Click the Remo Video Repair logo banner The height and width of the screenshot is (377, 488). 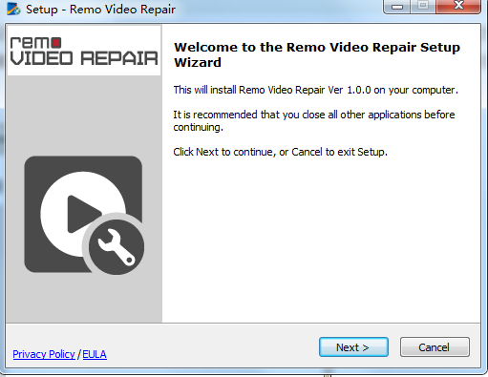[x=84, y=51]
